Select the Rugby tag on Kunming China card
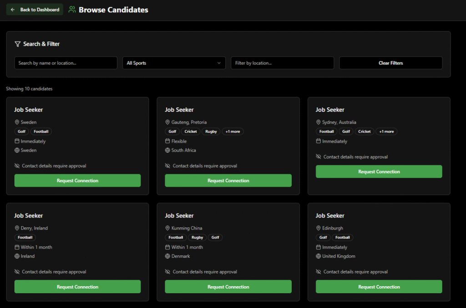 197,238
